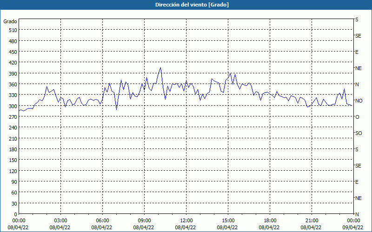Click the 240 degree axis label
The image size is (372, 232).
coord(13,128)
